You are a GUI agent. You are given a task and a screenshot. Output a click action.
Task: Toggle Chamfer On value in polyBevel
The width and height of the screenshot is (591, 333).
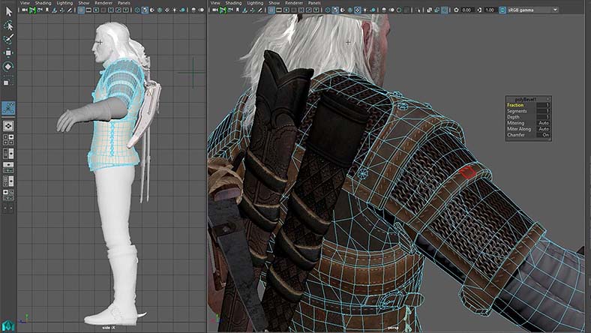[543, 135]
